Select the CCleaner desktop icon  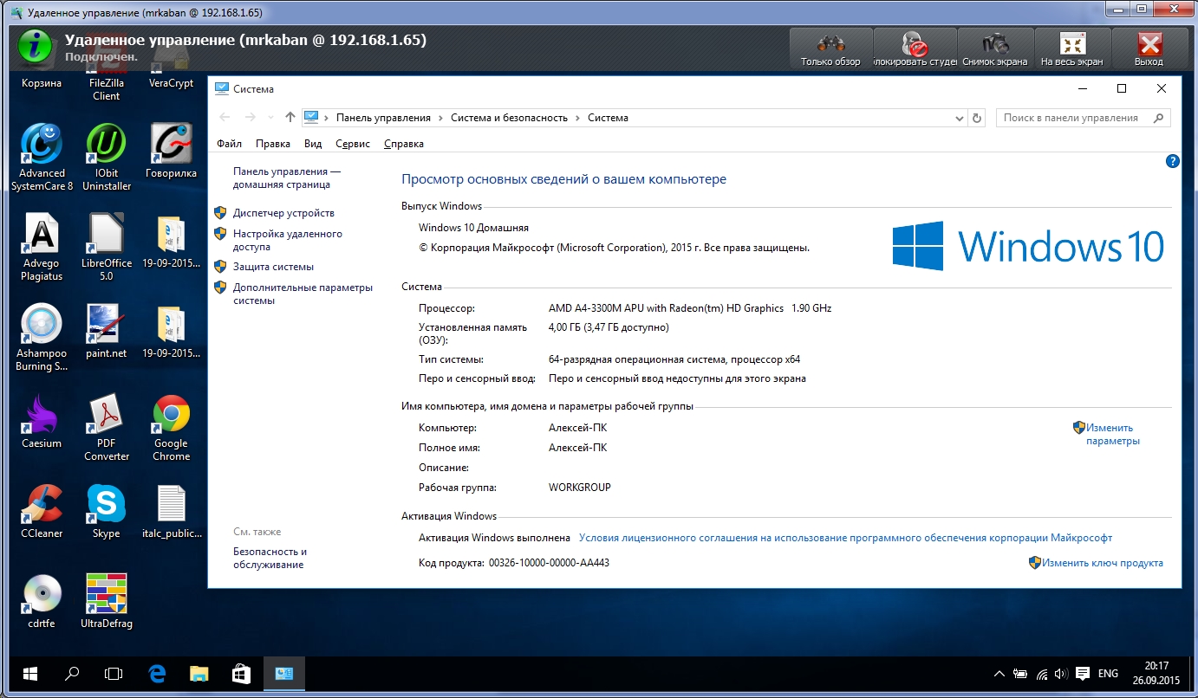point(42,511)
